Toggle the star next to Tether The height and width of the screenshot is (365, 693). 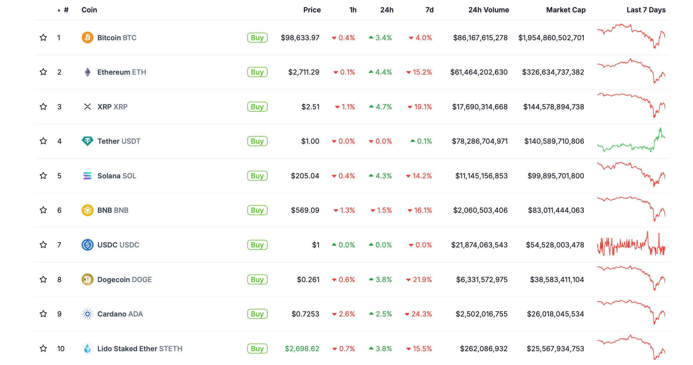[x=43, y=141]
